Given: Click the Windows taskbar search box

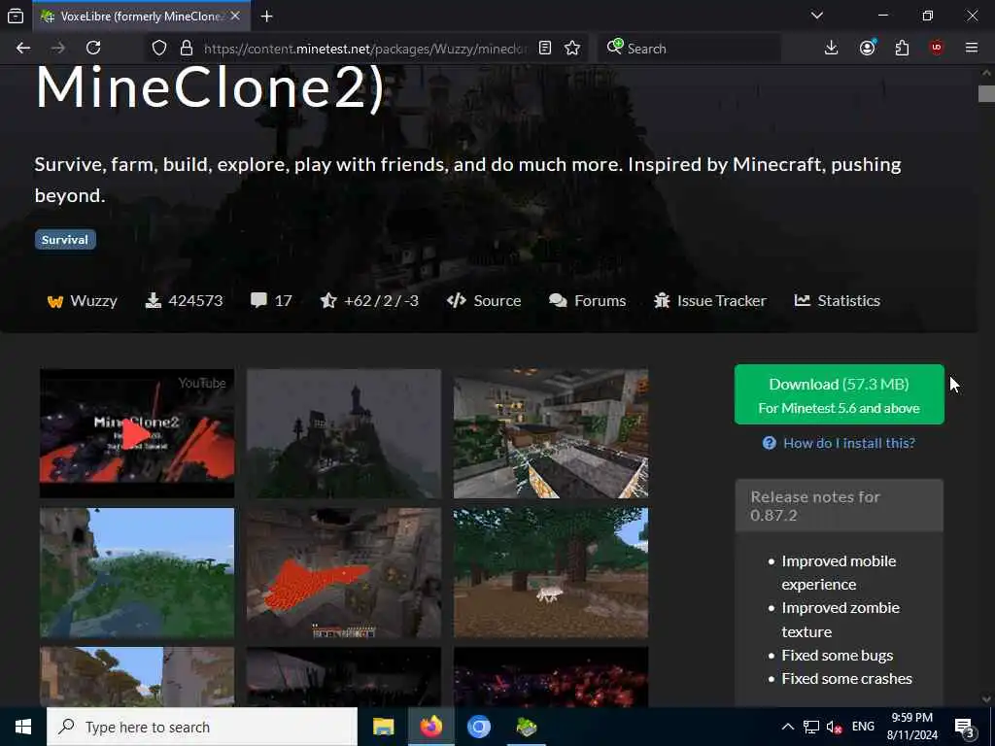Looking at the screenshot, I should pos(202,727).
